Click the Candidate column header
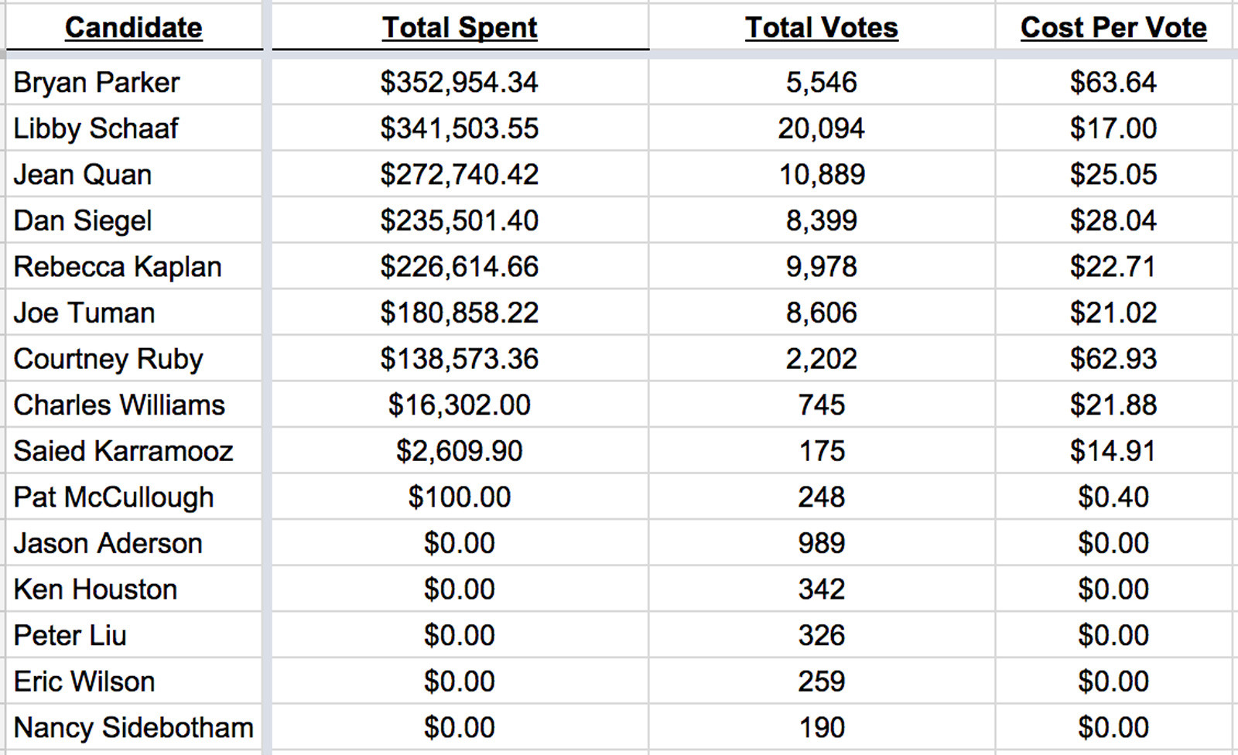The image size is (1238, 755). [133, 28]
